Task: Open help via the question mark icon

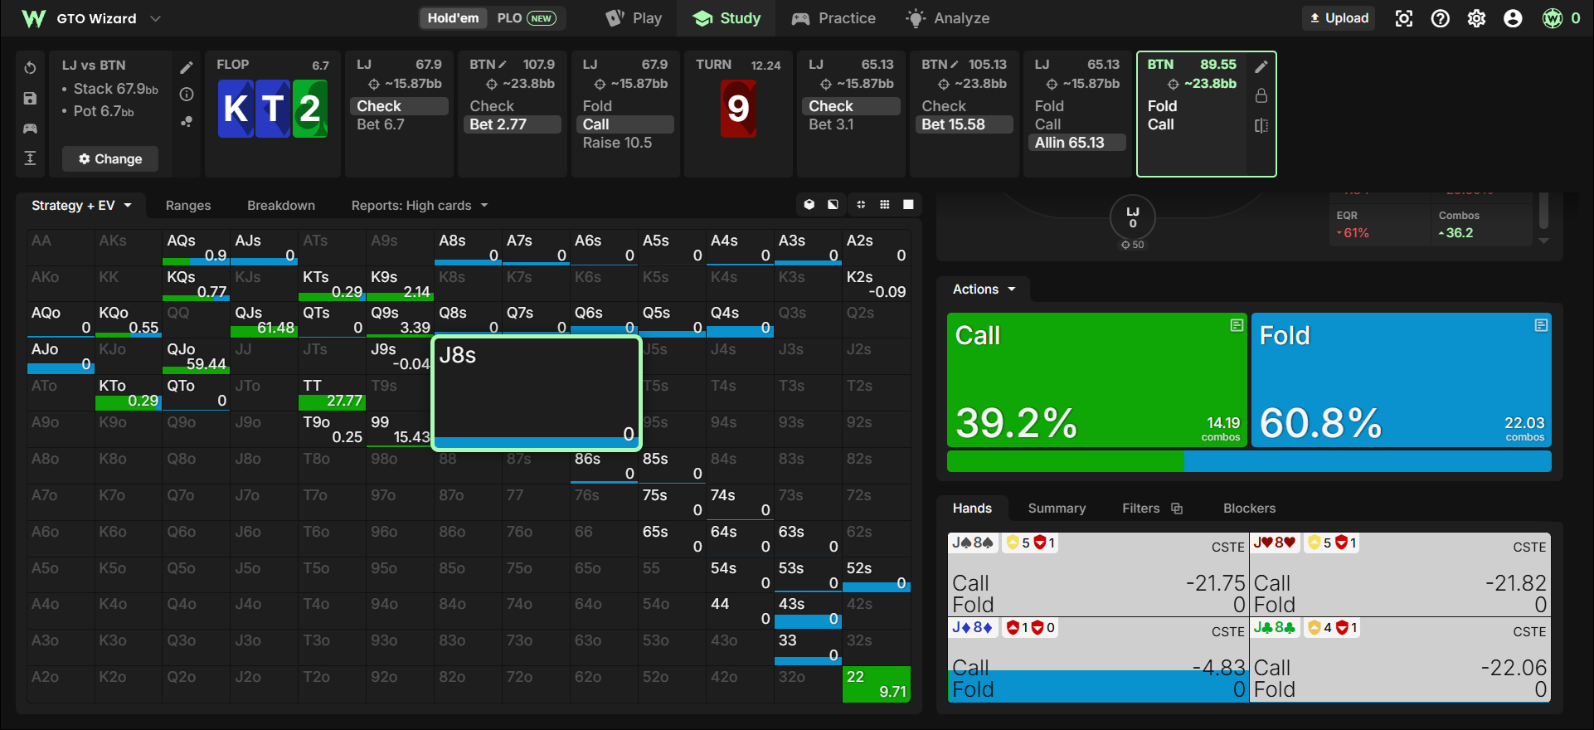Action: 1441,18
